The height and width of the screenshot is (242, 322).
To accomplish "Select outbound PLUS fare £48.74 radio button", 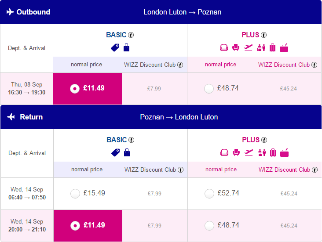I will (209, 89).
